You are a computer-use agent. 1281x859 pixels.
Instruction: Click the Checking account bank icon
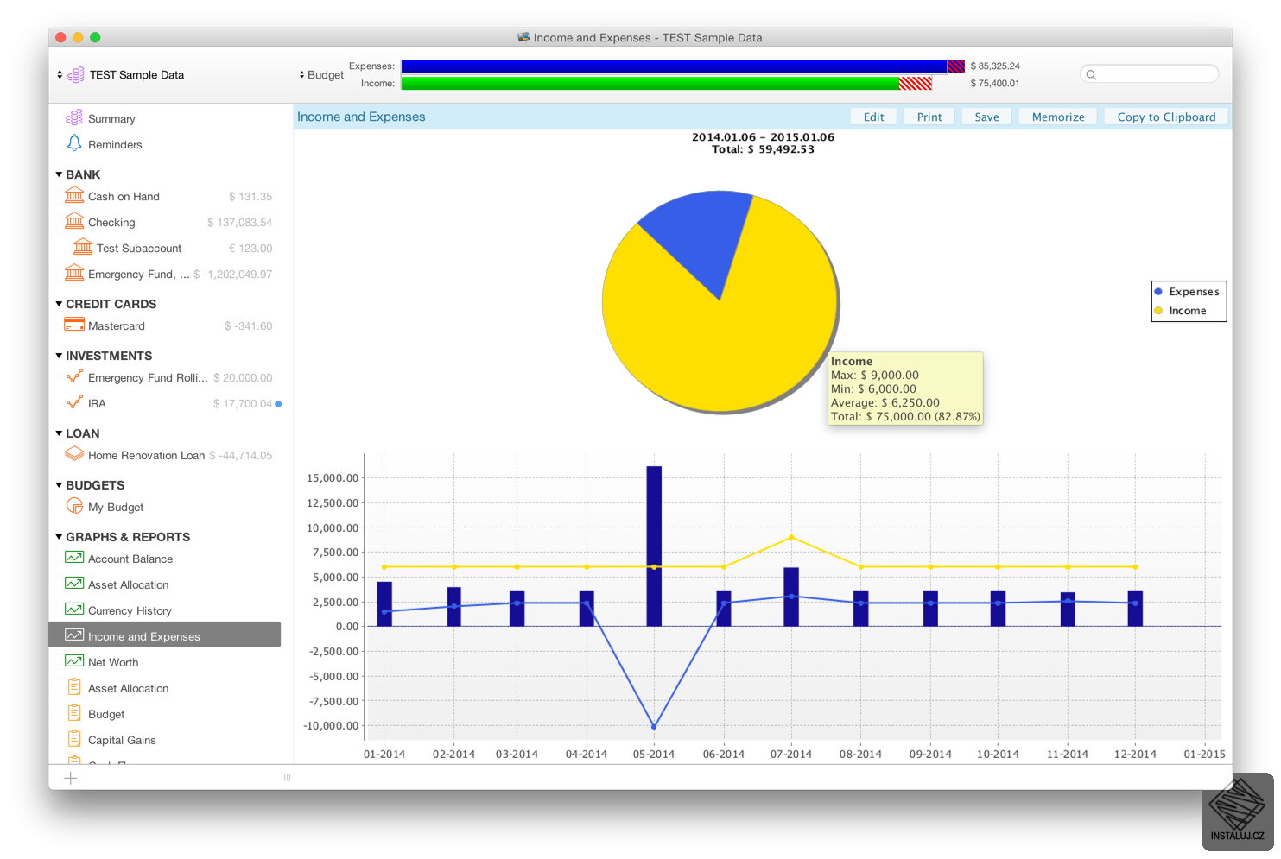pos(74,221)
